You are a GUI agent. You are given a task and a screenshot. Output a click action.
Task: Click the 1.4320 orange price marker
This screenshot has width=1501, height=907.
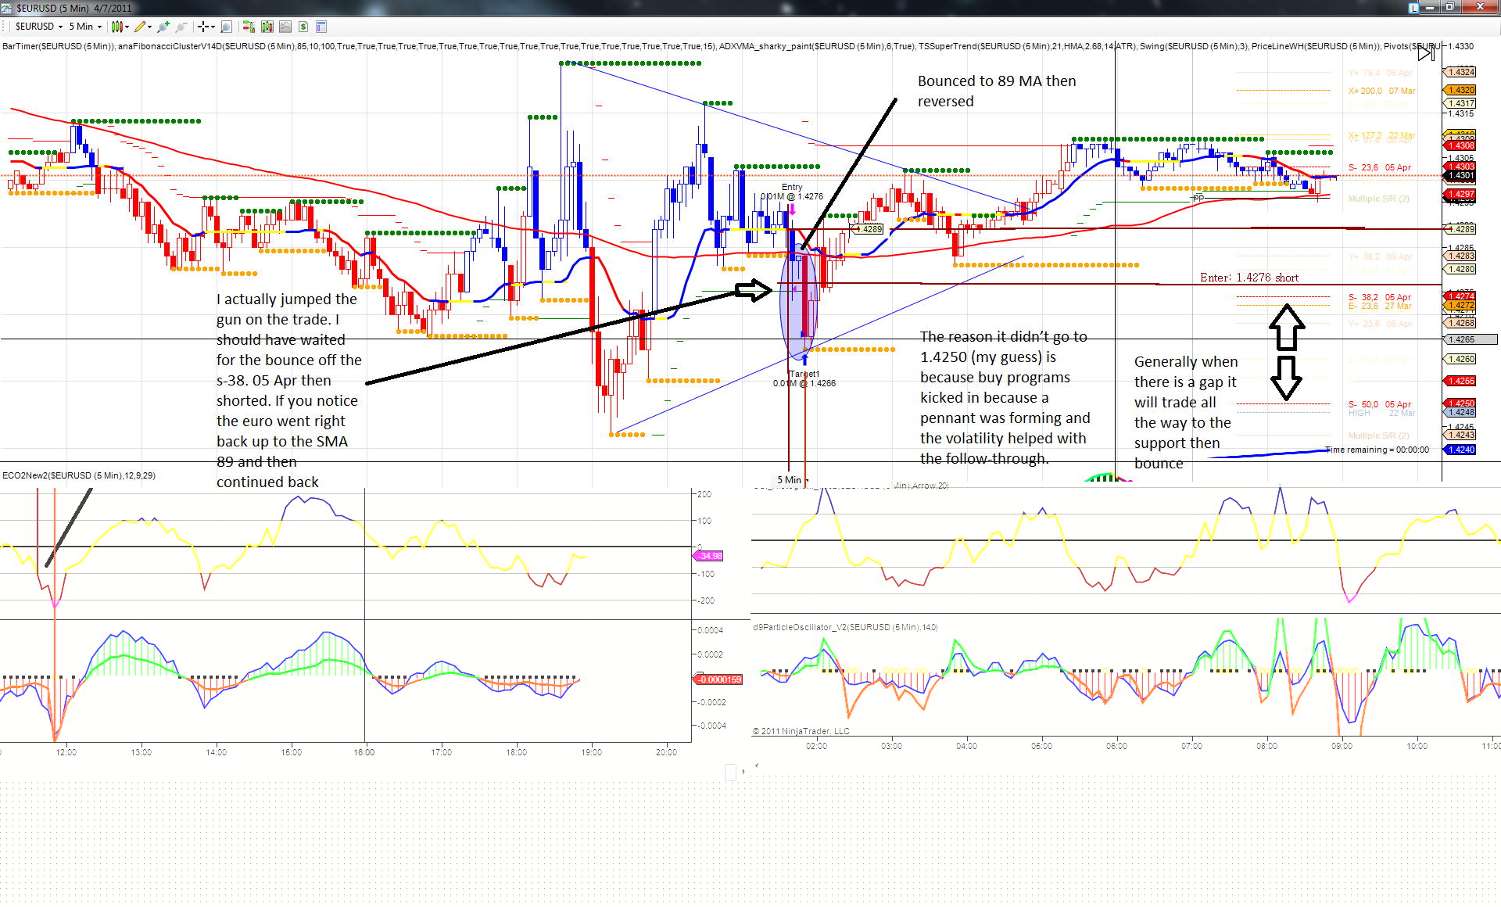(x=1460, y=90)
